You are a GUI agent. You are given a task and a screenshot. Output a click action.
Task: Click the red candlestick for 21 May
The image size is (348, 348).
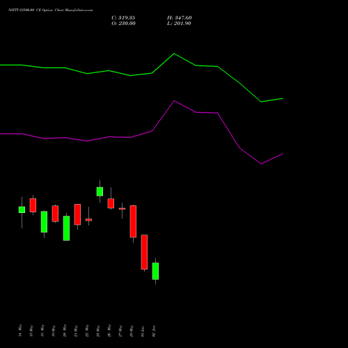77,214
